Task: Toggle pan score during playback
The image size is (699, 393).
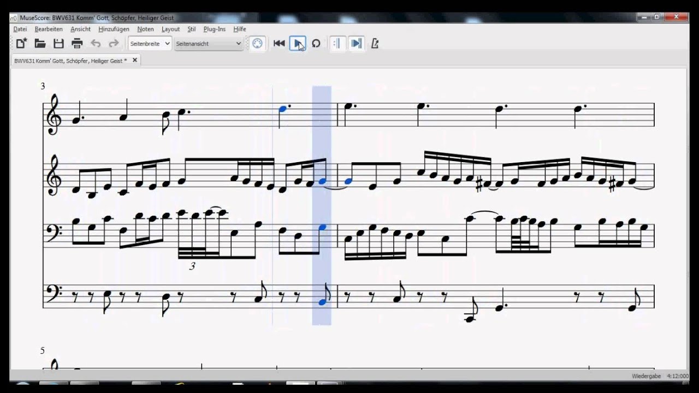Action: (356, 44)
